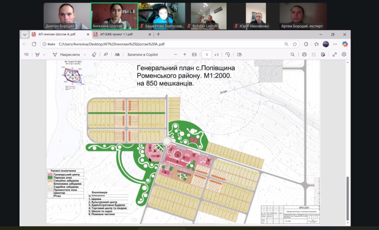Open the browser tab list chevron
379x230 pixels.
(25, 34)
